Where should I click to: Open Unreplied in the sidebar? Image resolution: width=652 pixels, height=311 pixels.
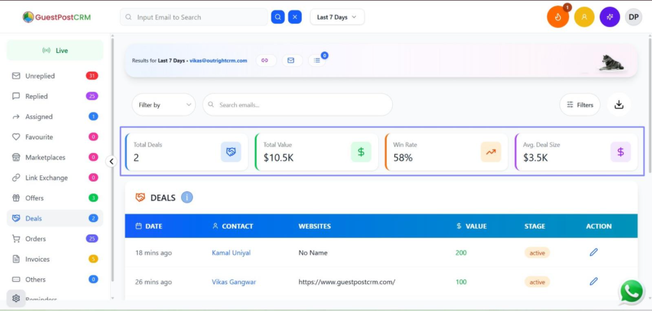tap(40, 76)
